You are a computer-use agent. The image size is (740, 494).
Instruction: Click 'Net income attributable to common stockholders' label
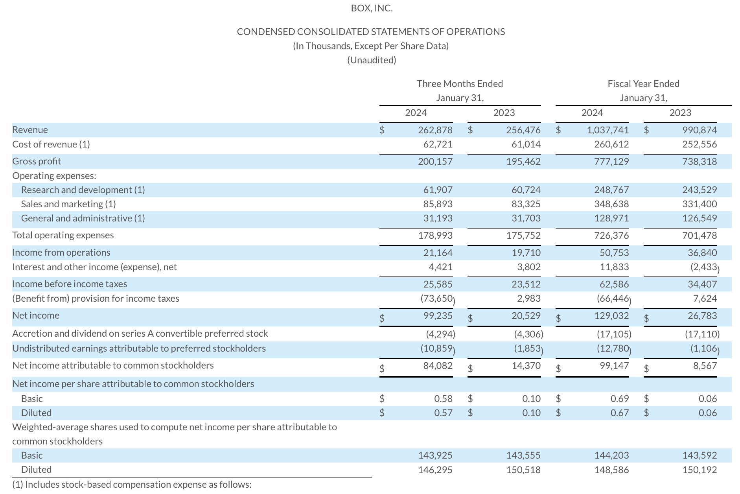[x=113, y=365]
